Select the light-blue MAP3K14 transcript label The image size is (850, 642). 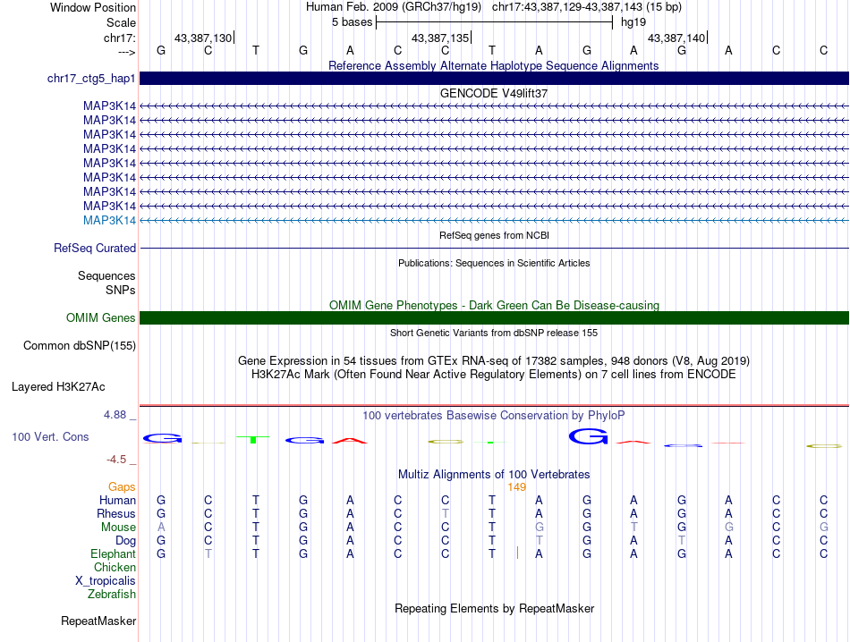click(x=109, y=221)
